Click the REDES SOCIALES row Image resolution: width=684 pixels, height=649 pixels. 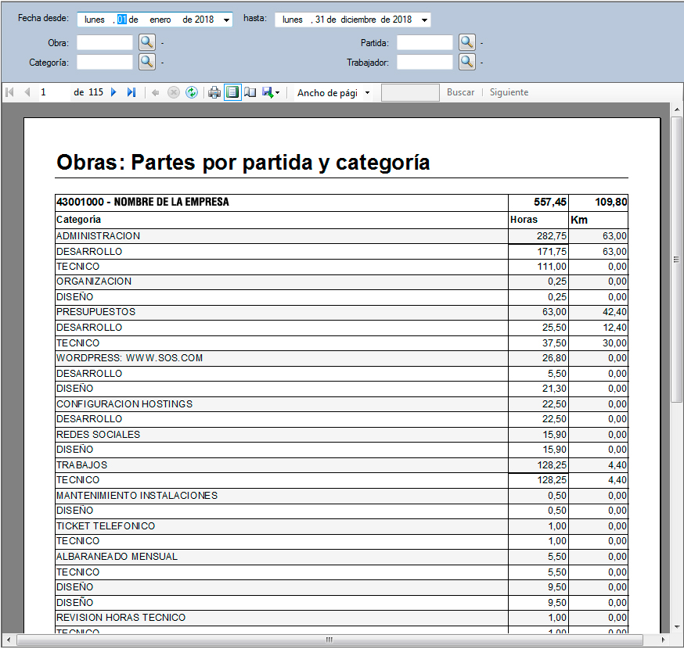click(341, 435)
